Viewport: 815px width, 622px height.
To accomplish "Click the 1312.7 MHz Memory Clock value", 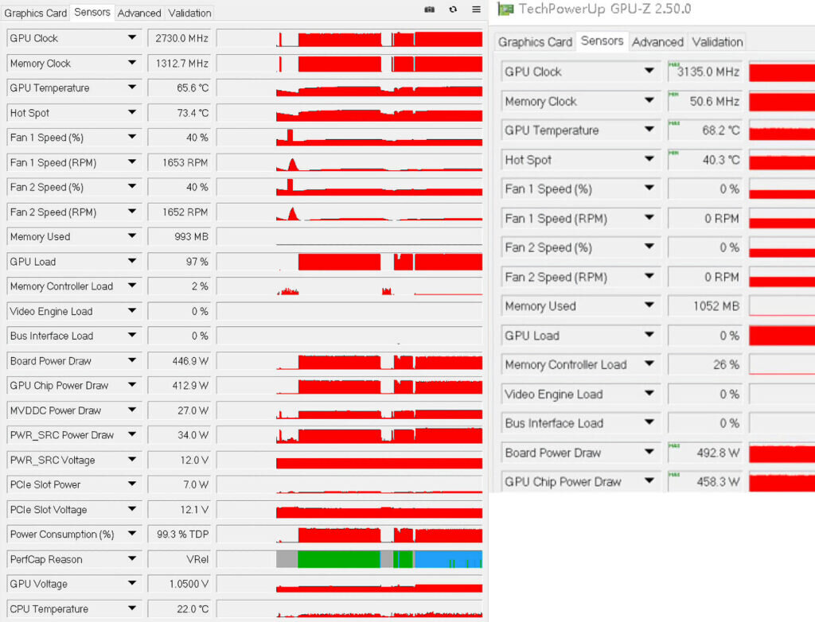I will [x=179, y=63].
